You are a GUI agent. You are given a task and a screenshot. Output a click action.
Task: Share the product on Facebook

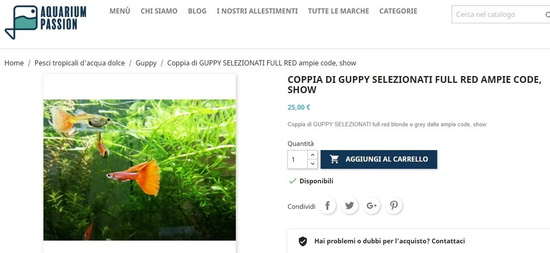tap(327, 206)
